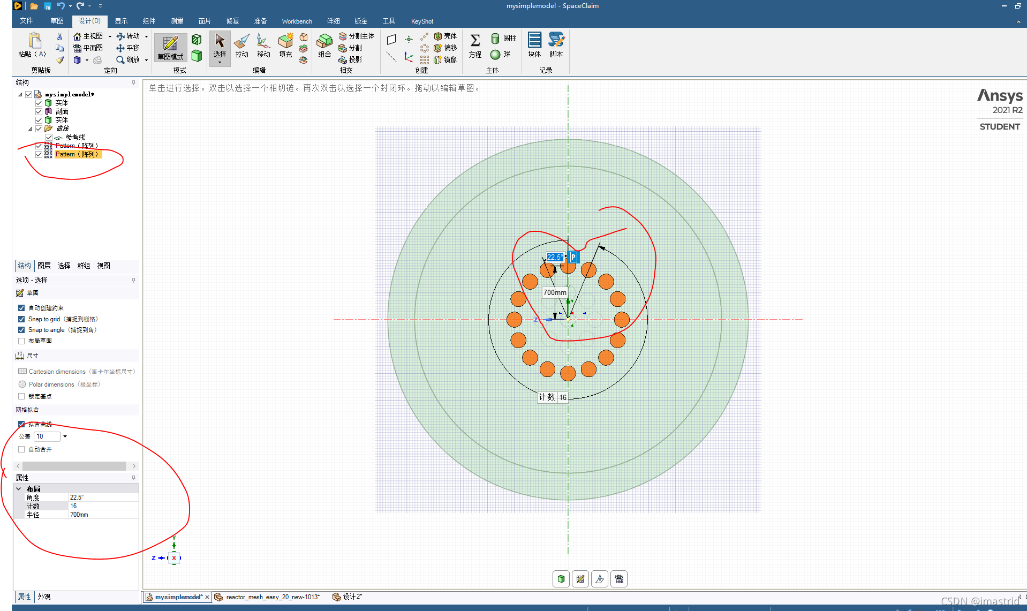Click the format painter brush icon
This screenshot has height=611, width=1027.
coord(59,60)
